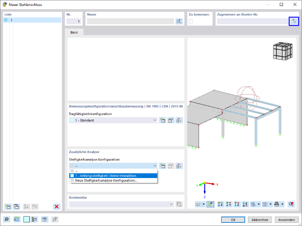Expand the 1 - Standard dropdown
This screenshot has height=226, width=302.
click(x=113, y=120)
